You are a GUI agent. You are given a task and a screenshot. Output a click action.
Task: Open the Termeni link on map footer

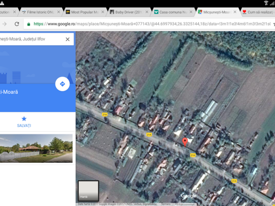166,204
